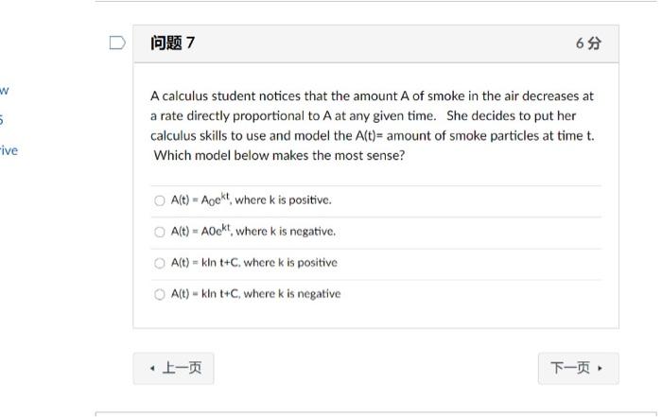Select radio for A0e^kt with k positive
Screen dimensions: 662x417
159,200
